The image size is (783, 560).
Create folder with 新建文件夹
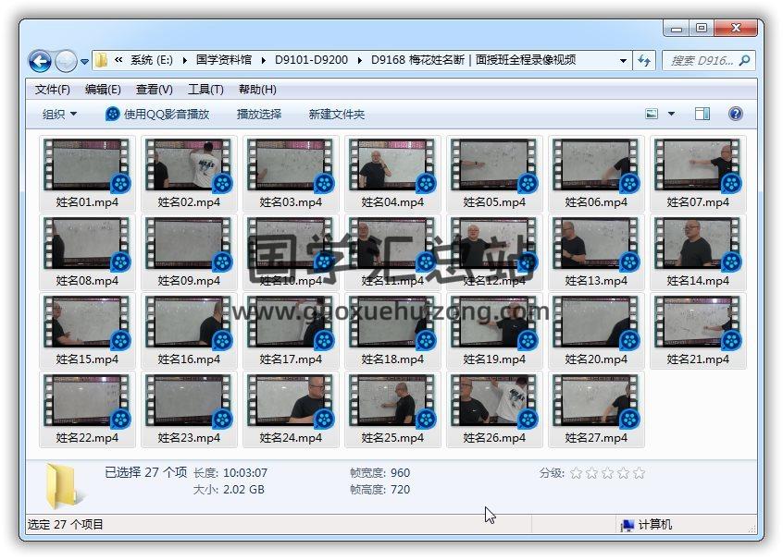[337, 115]
